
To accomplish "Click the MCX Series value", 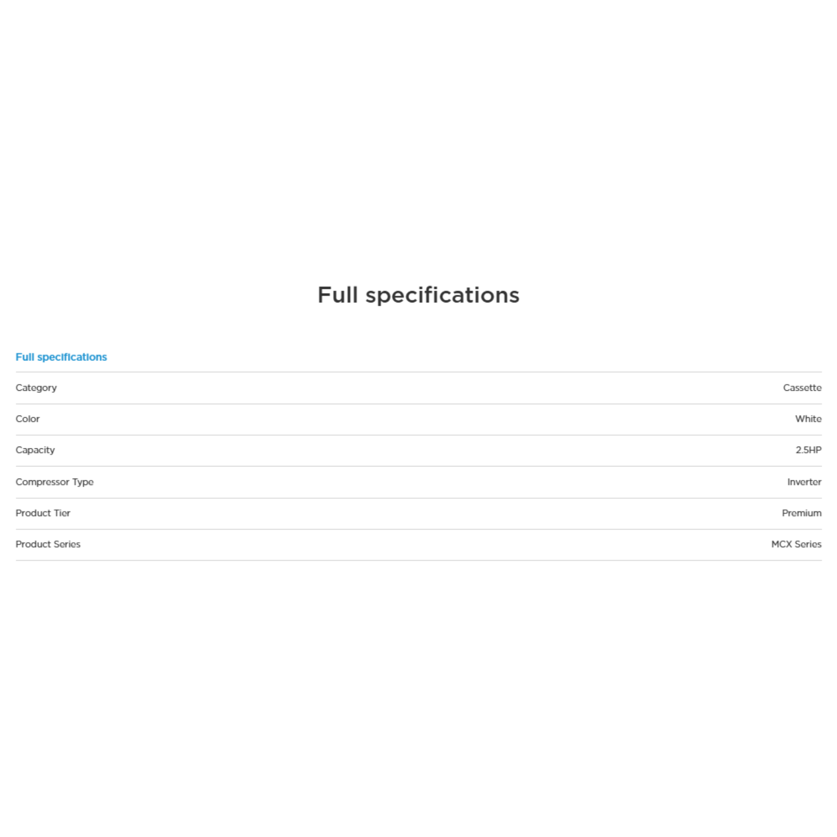I will [x=796, y=544].
